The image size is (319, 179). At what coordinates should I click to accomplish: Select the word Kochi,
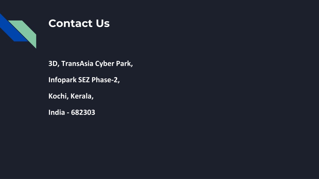[x=59, y=96]
